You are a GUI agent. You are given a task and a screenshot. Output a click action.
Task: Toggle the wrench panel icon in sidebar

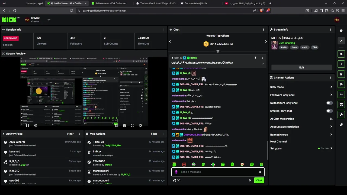coord(341,115)
